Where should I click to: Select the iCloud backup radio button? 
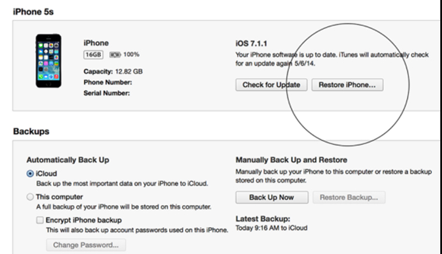(30, 174)
